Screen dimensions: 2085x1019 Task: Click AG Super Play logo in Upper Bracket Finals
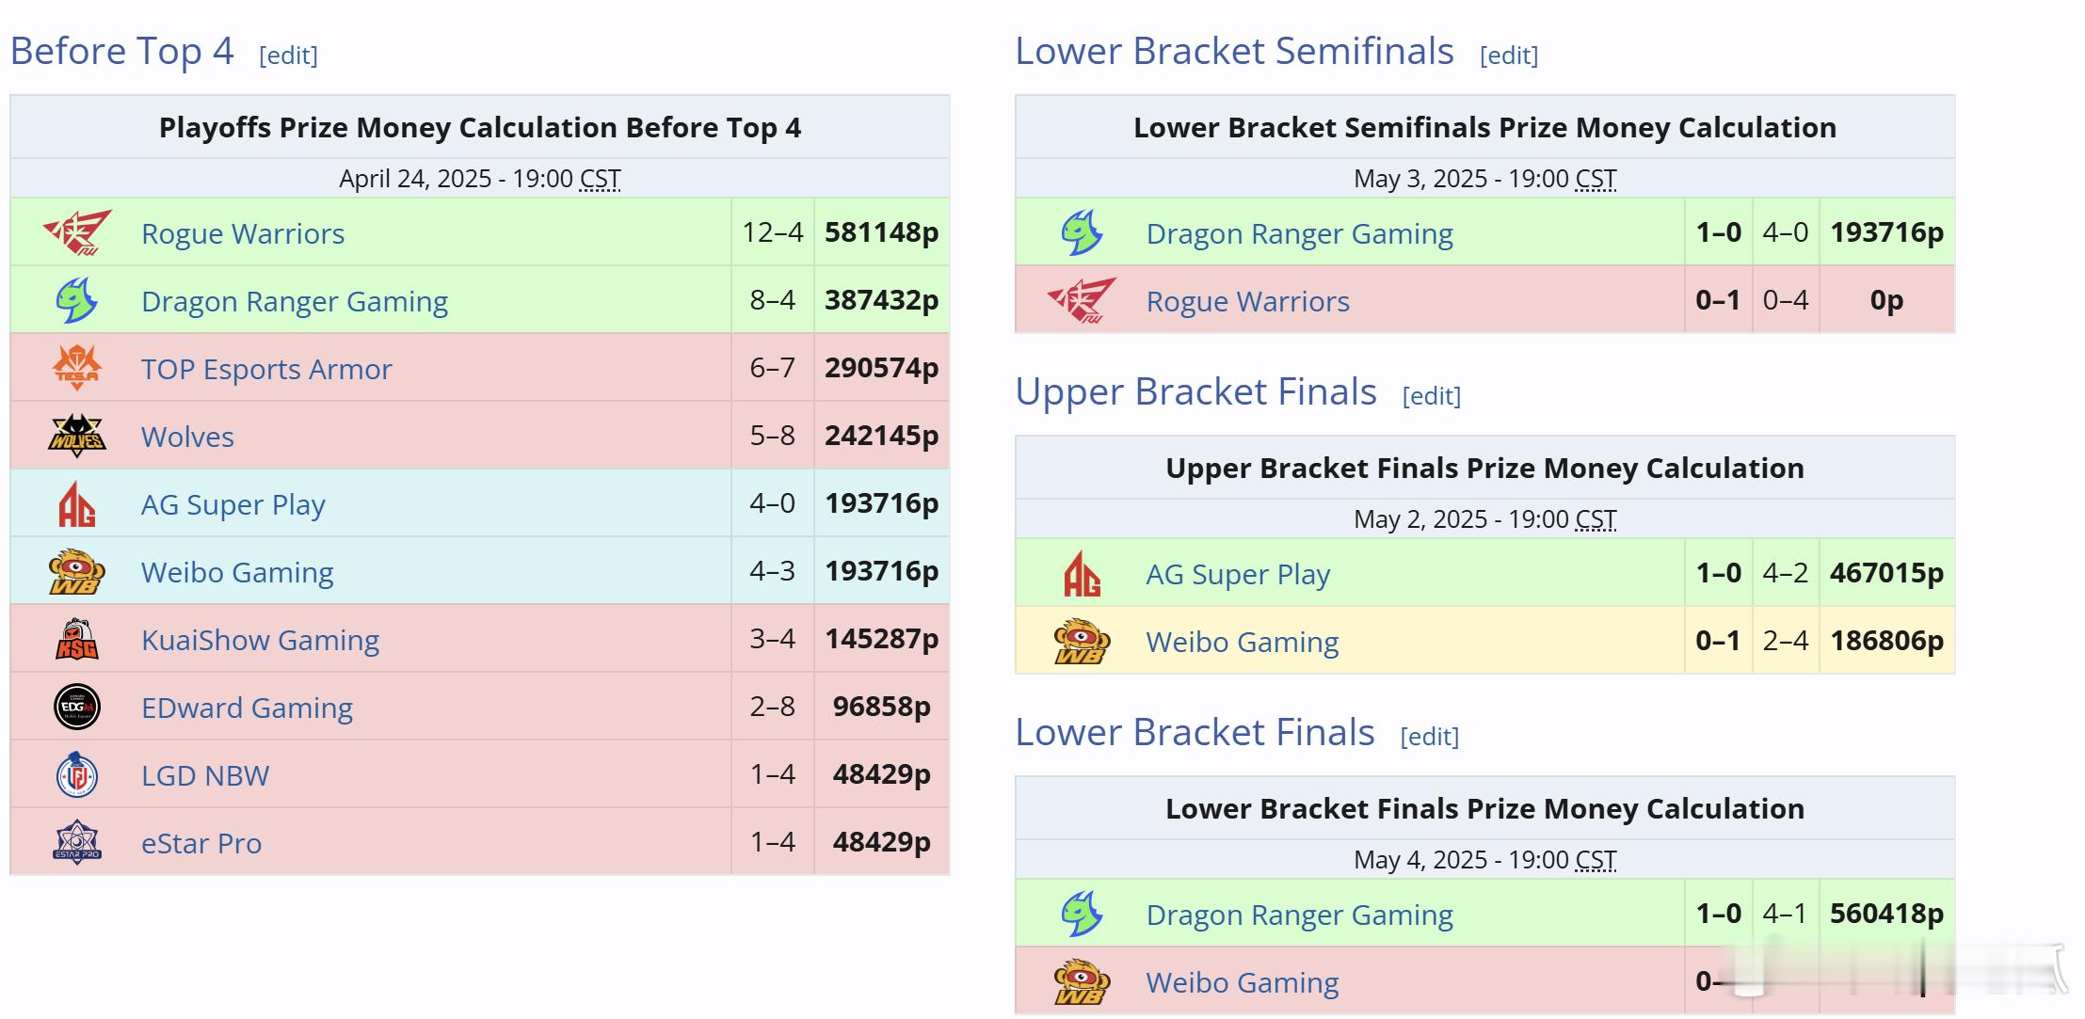click(1082, 573)
